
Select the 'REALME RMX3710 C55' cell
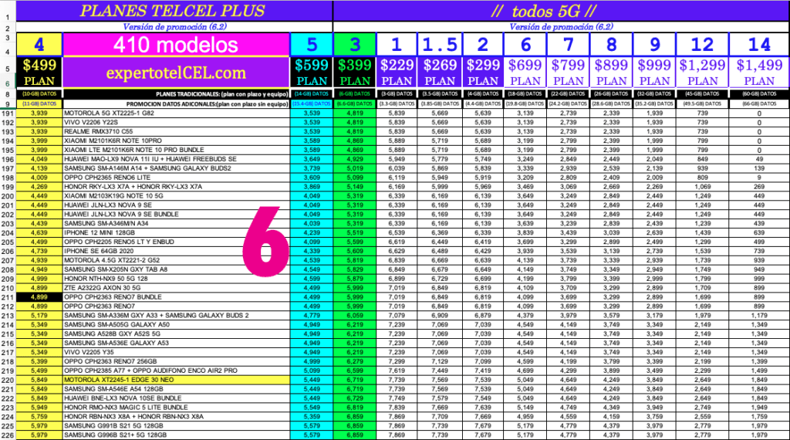point(176,131)
